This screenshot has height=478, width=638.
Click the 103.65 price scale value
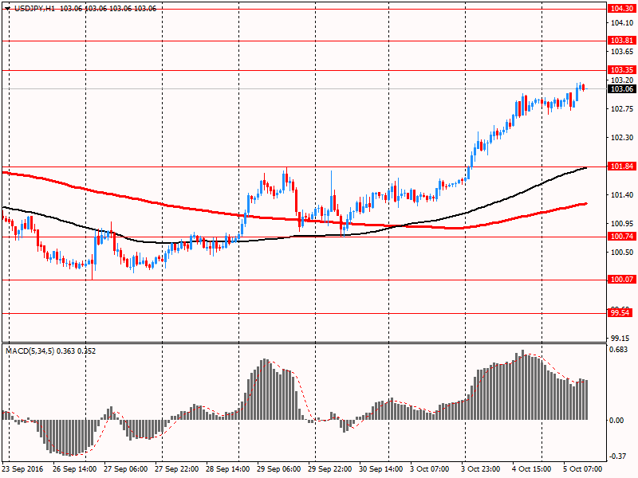click(622, 52)
